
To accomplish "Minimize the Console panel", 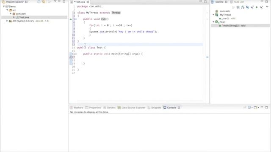I will (x=262, y=107).
